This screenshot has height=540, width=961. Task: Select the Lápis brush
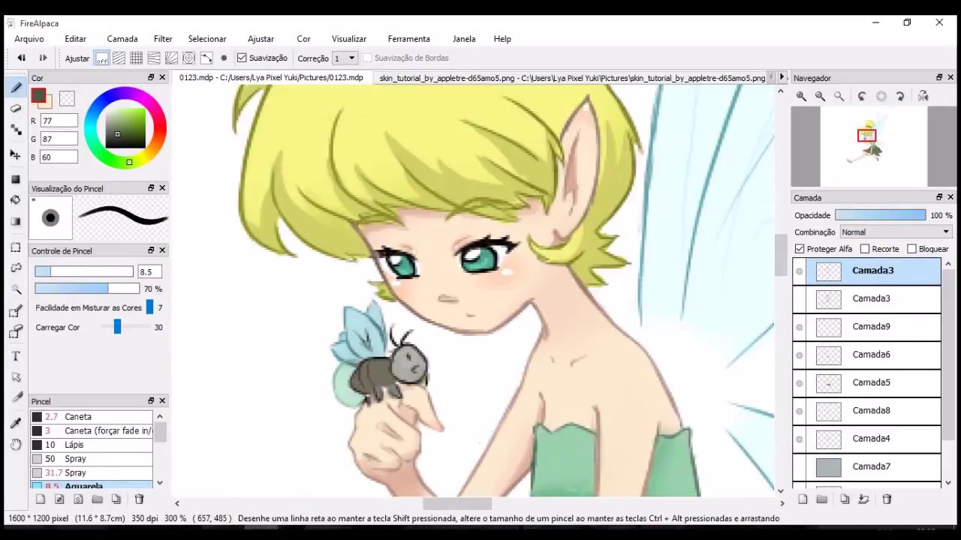point(92,445)
